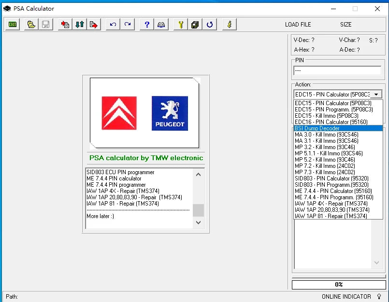This screenshot has width=389, height=302.
Task: Click 'More later :)' text line
Action: [x=100, y=216]
